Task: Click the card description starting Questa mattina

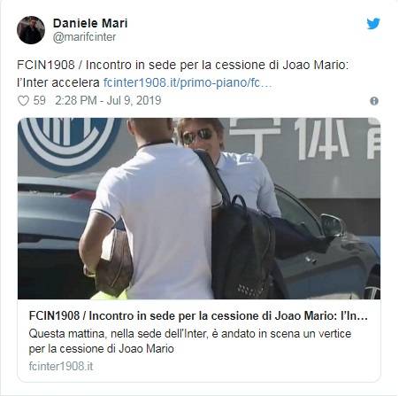Action: (x=190, y=341)
